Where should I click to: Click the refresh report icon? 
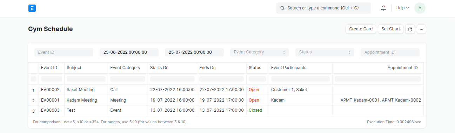410,29
